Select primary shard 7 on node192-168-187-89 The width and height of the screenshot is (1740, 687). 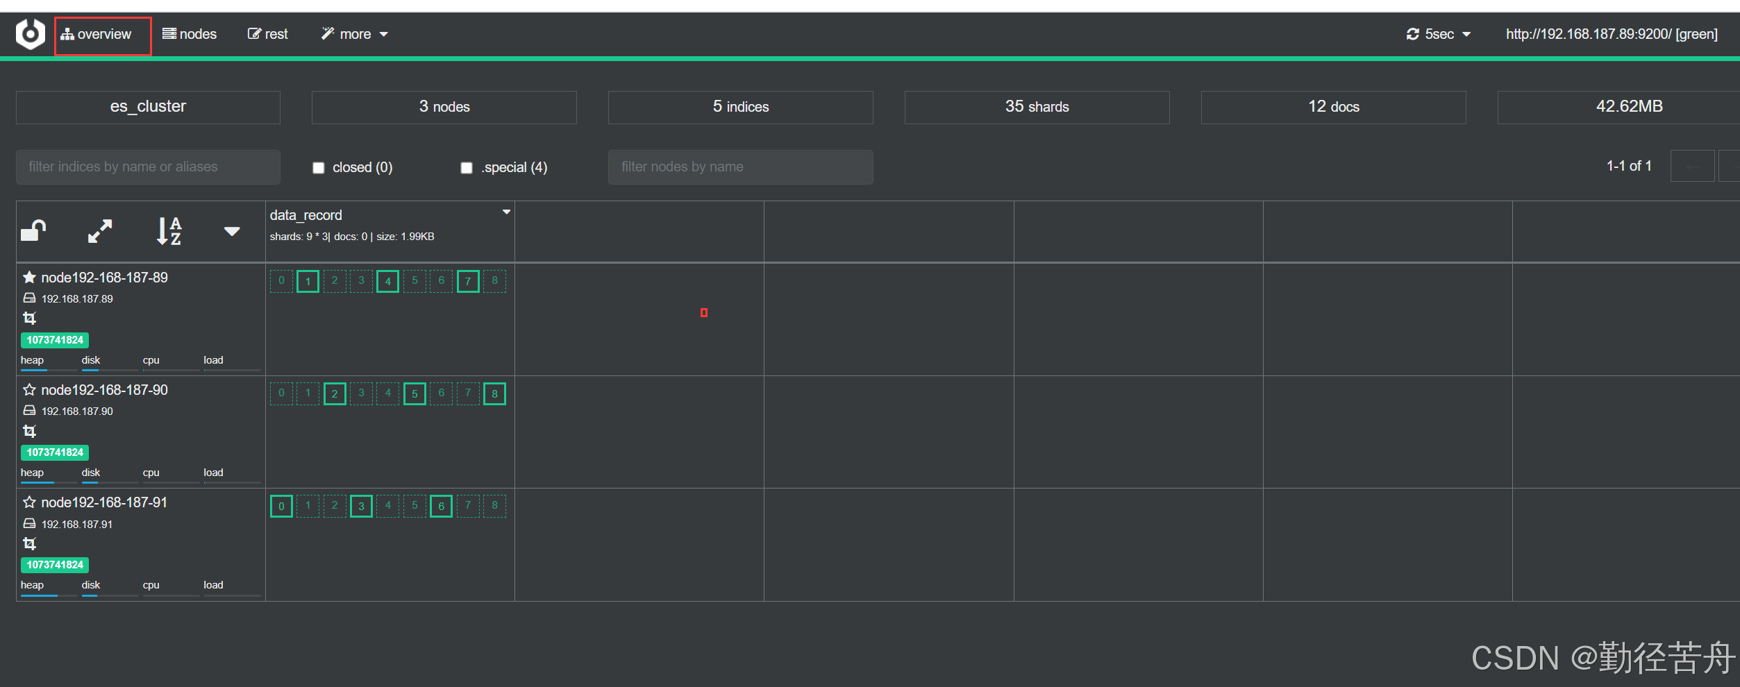[468, 281]
